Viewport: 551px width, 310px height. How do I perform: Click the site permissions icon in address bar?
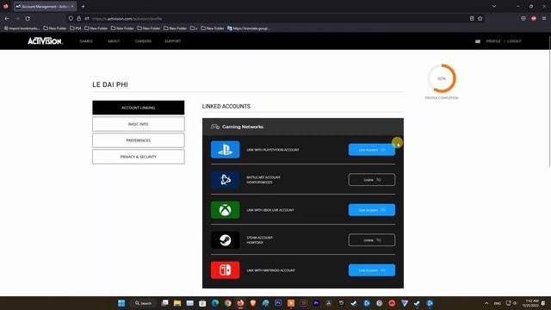click(x=87, y=18)
